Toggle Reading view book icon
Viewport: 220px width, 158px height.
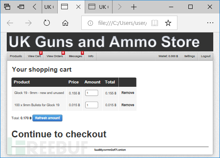[x=155, y=23]
